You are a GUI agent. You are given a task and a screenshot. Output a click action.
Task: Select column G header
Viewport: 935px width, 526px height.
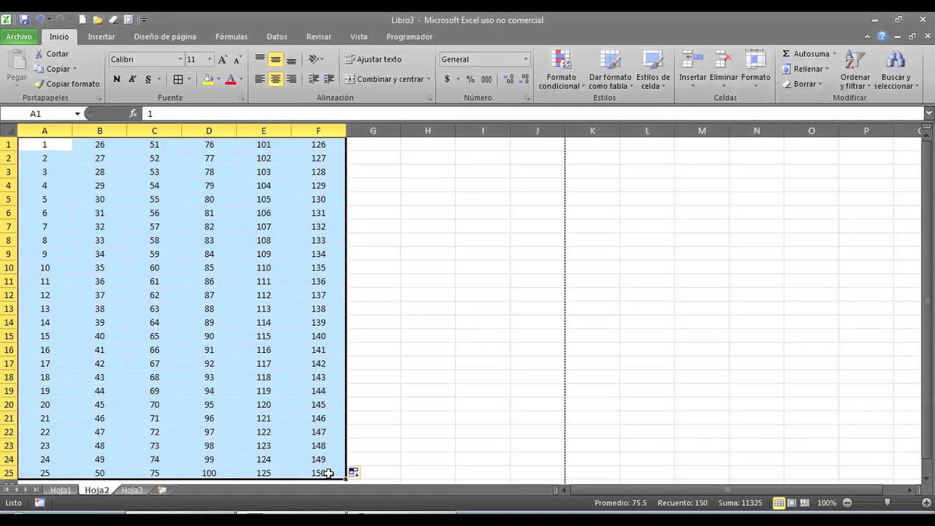(x=373, y=131)
